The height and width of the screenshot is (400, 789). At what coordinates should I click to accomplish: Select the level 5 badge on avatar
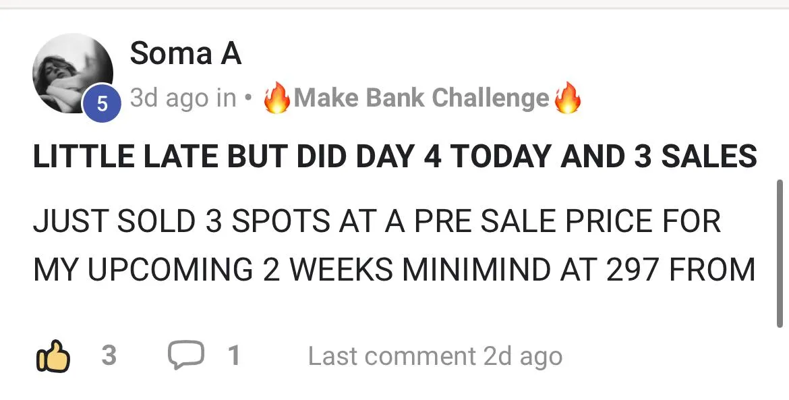[x=102, y=104]
